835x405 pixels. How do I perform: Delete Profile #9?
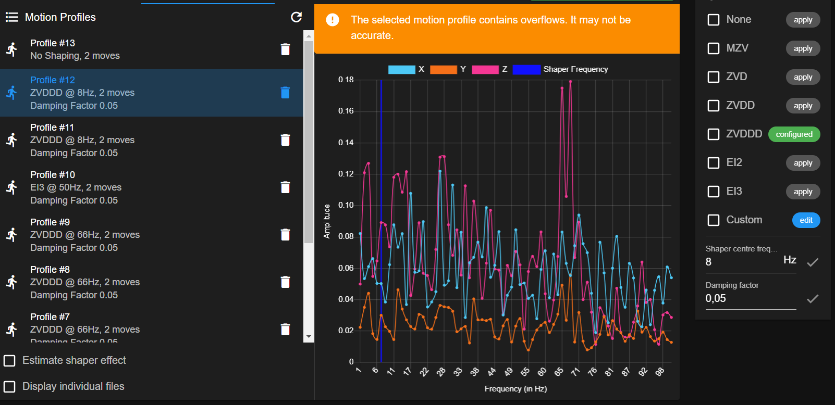[285, 235]
